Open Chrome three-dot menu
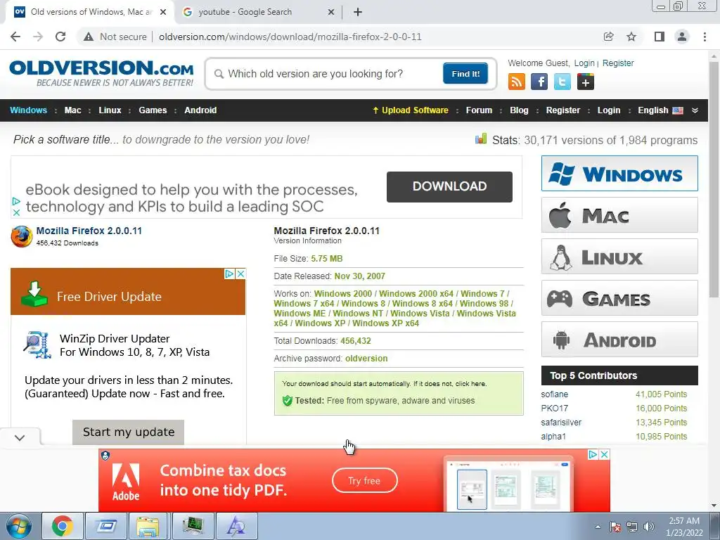The height and width of the screenshot is (540, 720). click(x=705, y=37)
